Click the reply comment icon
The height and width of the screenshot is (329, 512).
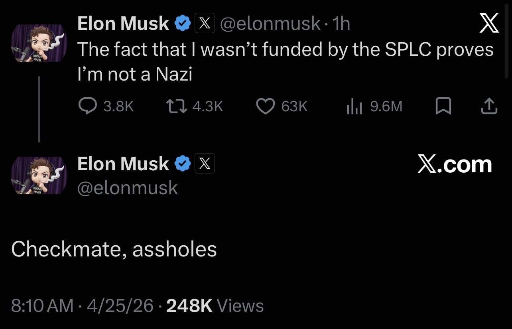pos(87,106)
